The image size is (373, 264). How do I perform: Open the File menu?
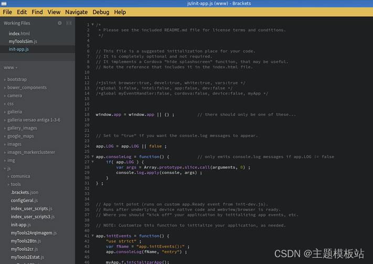(7, 12)
